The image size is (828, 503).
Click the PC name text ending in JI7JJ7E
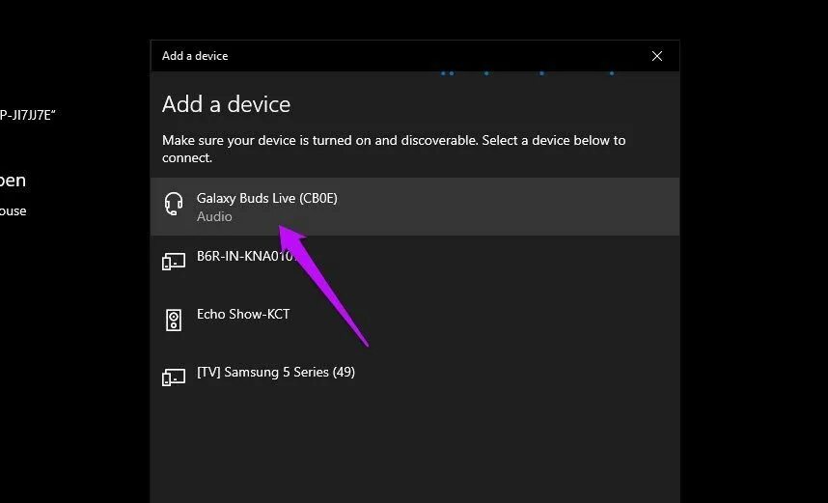(29, 115)
